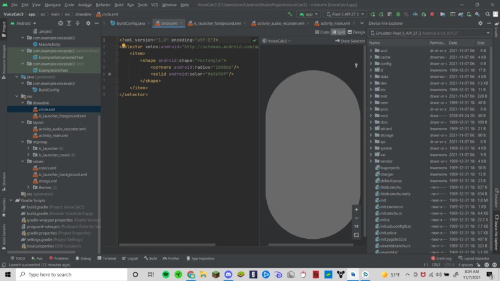
Task: Zoom in on the drawable preview
Action: pos(356,210)
